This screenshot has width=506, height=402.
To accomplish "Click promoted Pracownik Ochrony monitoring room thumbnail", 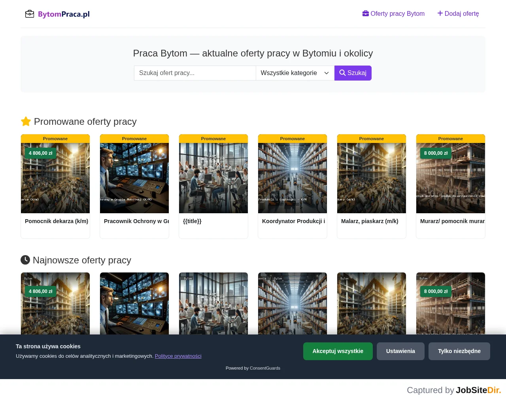I will (x=134, y=178).
